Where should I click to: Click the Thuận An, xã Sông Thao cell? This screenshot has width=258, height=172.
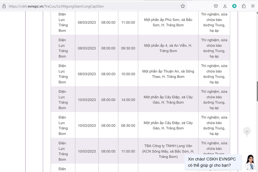click(168, 74)
